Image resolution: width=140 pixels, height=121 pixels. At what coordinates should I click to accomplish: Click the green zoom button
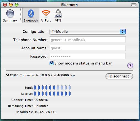pos(17,5)
